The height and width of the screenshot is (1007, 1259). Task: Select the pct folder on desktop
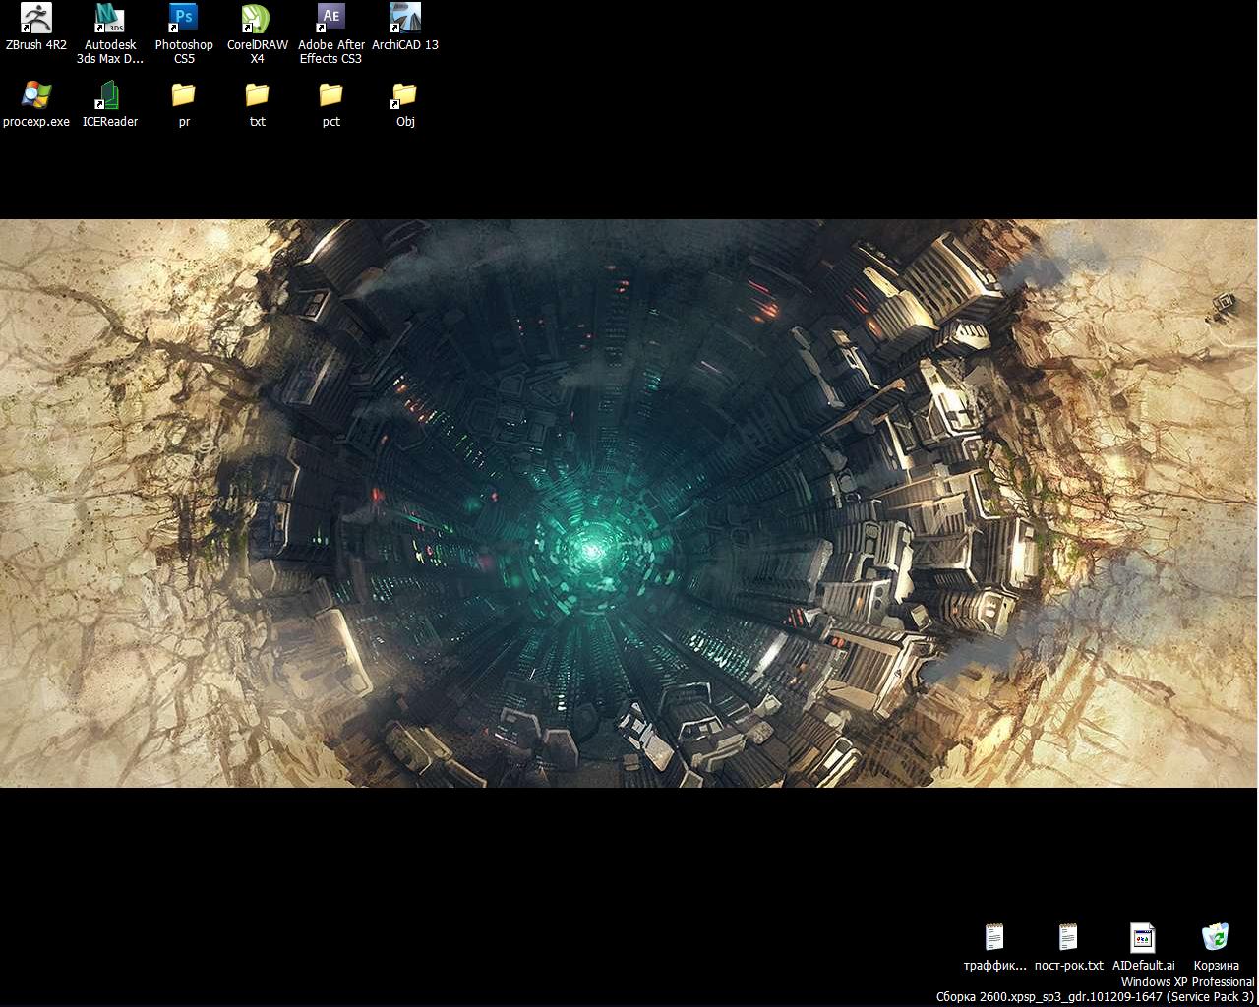(331, 95)
